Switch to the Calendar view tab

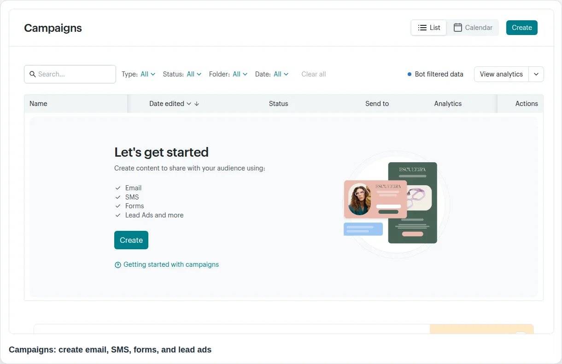coord(473,28)
